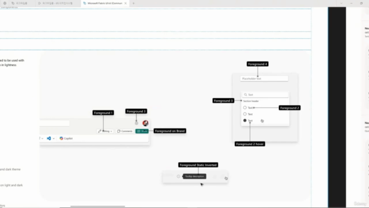Open the tab list chevron in title bar
This screenshot has height=208, width=369.
341,3
